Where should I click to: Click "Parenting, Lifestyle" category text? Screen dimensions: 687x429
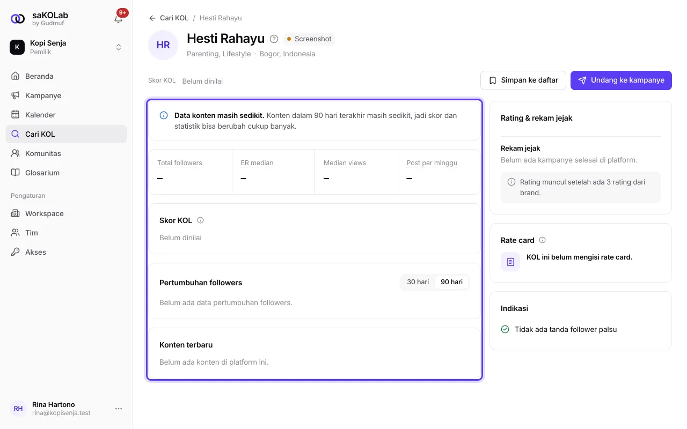tap(219, 54)
